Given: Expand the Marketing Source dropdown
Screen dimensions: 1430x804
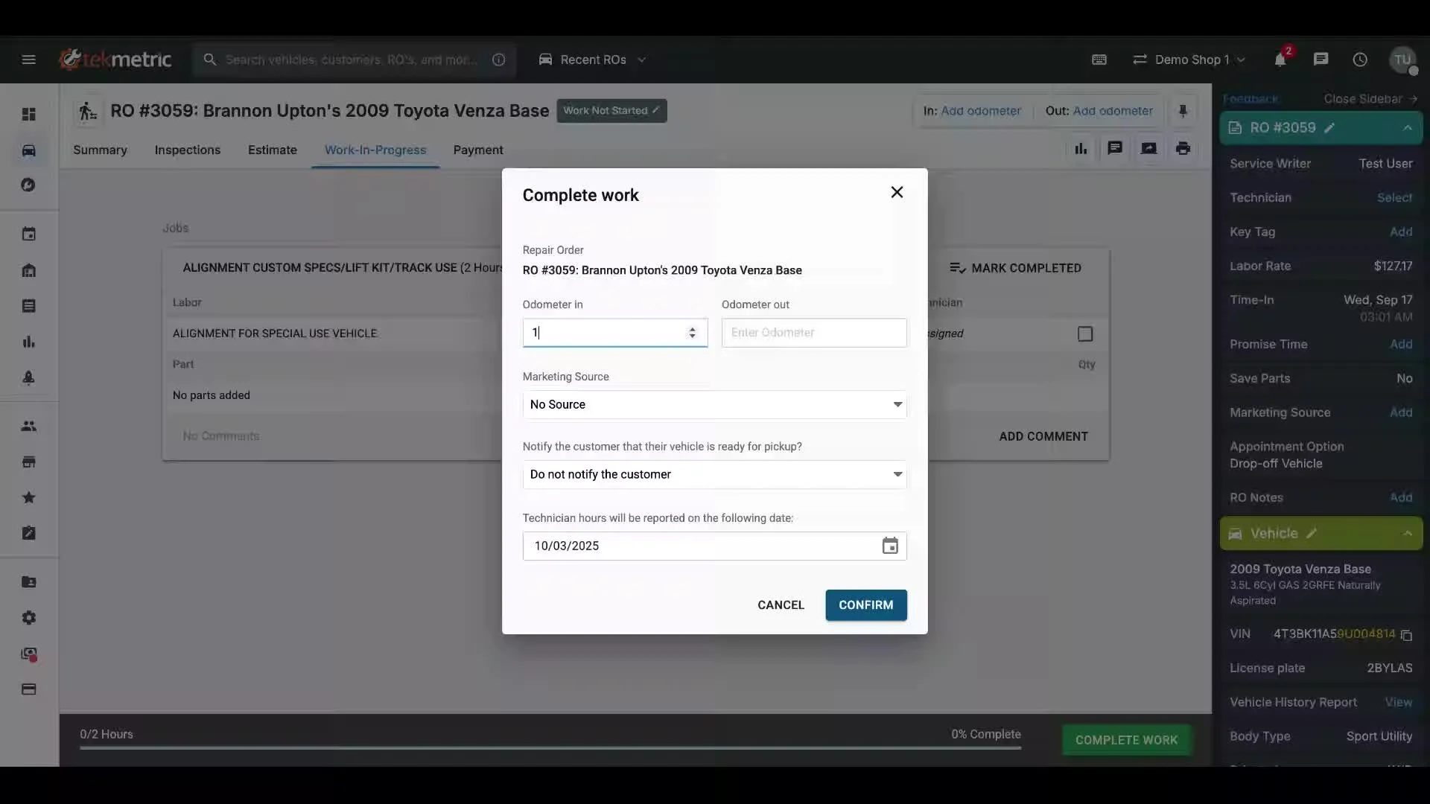Looking at the screenshot, I should [x=714, y=404].
